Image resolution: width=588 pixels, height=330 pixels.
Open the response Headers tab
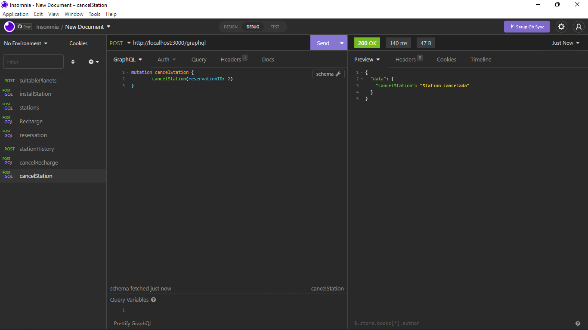pos(409,59)
